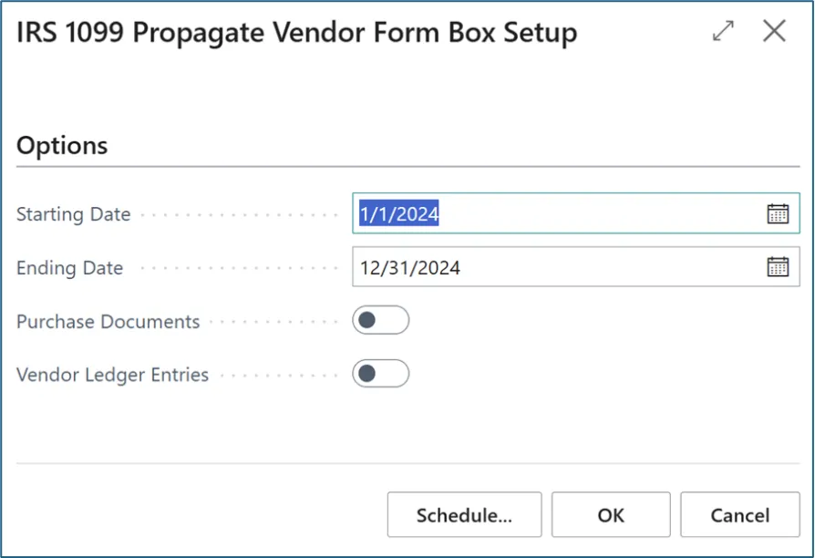The image size is (815, 558).
Task: Open the Starting Date calendar picker
Action: coord(777,214)
